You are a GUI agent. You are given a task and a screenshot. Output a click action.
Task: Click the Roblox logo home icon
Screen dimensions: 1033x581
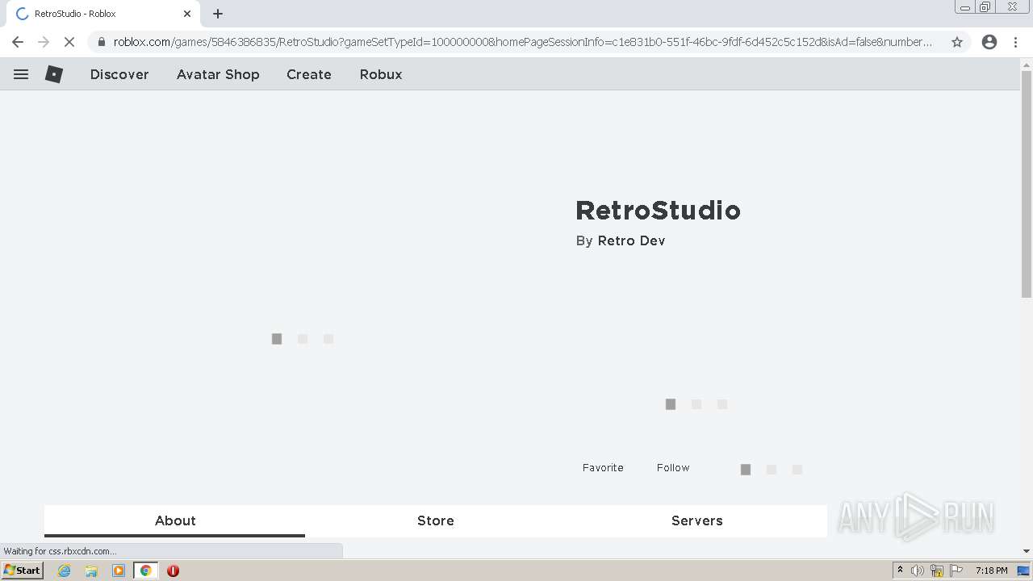pos(54,74)
